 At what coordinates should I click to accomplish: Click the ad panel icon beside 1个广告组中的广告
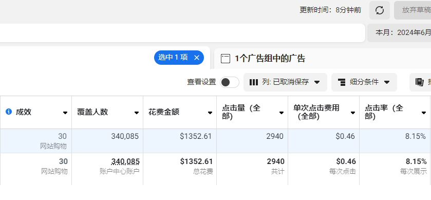click(226, 59)
